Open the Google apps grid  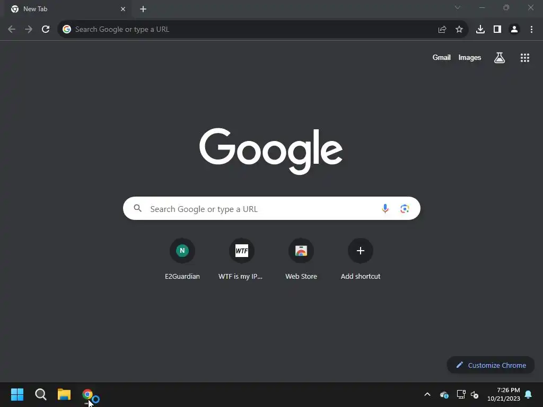(x=525, y=58)
